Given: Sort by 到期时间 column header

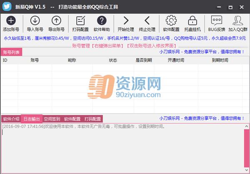Looking at the screenshot, I should 220,60.
